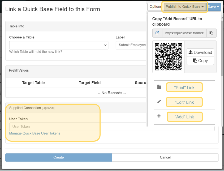Select the "Print" Link option

pos(184,88)
